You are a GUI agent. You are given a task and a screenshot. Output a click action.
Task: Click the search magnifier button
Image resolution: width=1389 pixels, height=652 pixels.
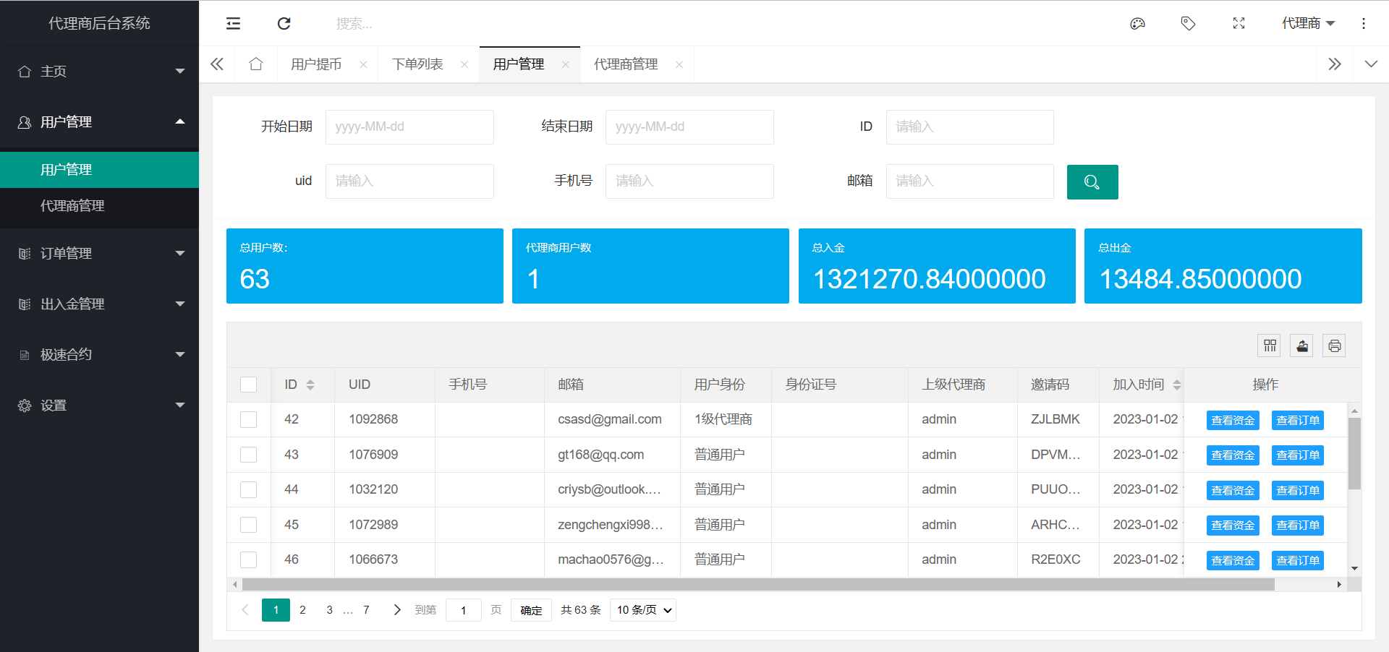tap(1092, 181)
